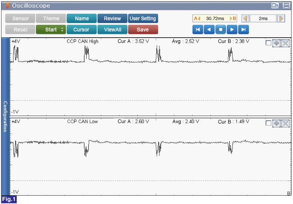The width and height of the screenshot is (293, 204).
Task: Click the A-B 30.72ms cursor time display
Action: pos(215,18)
